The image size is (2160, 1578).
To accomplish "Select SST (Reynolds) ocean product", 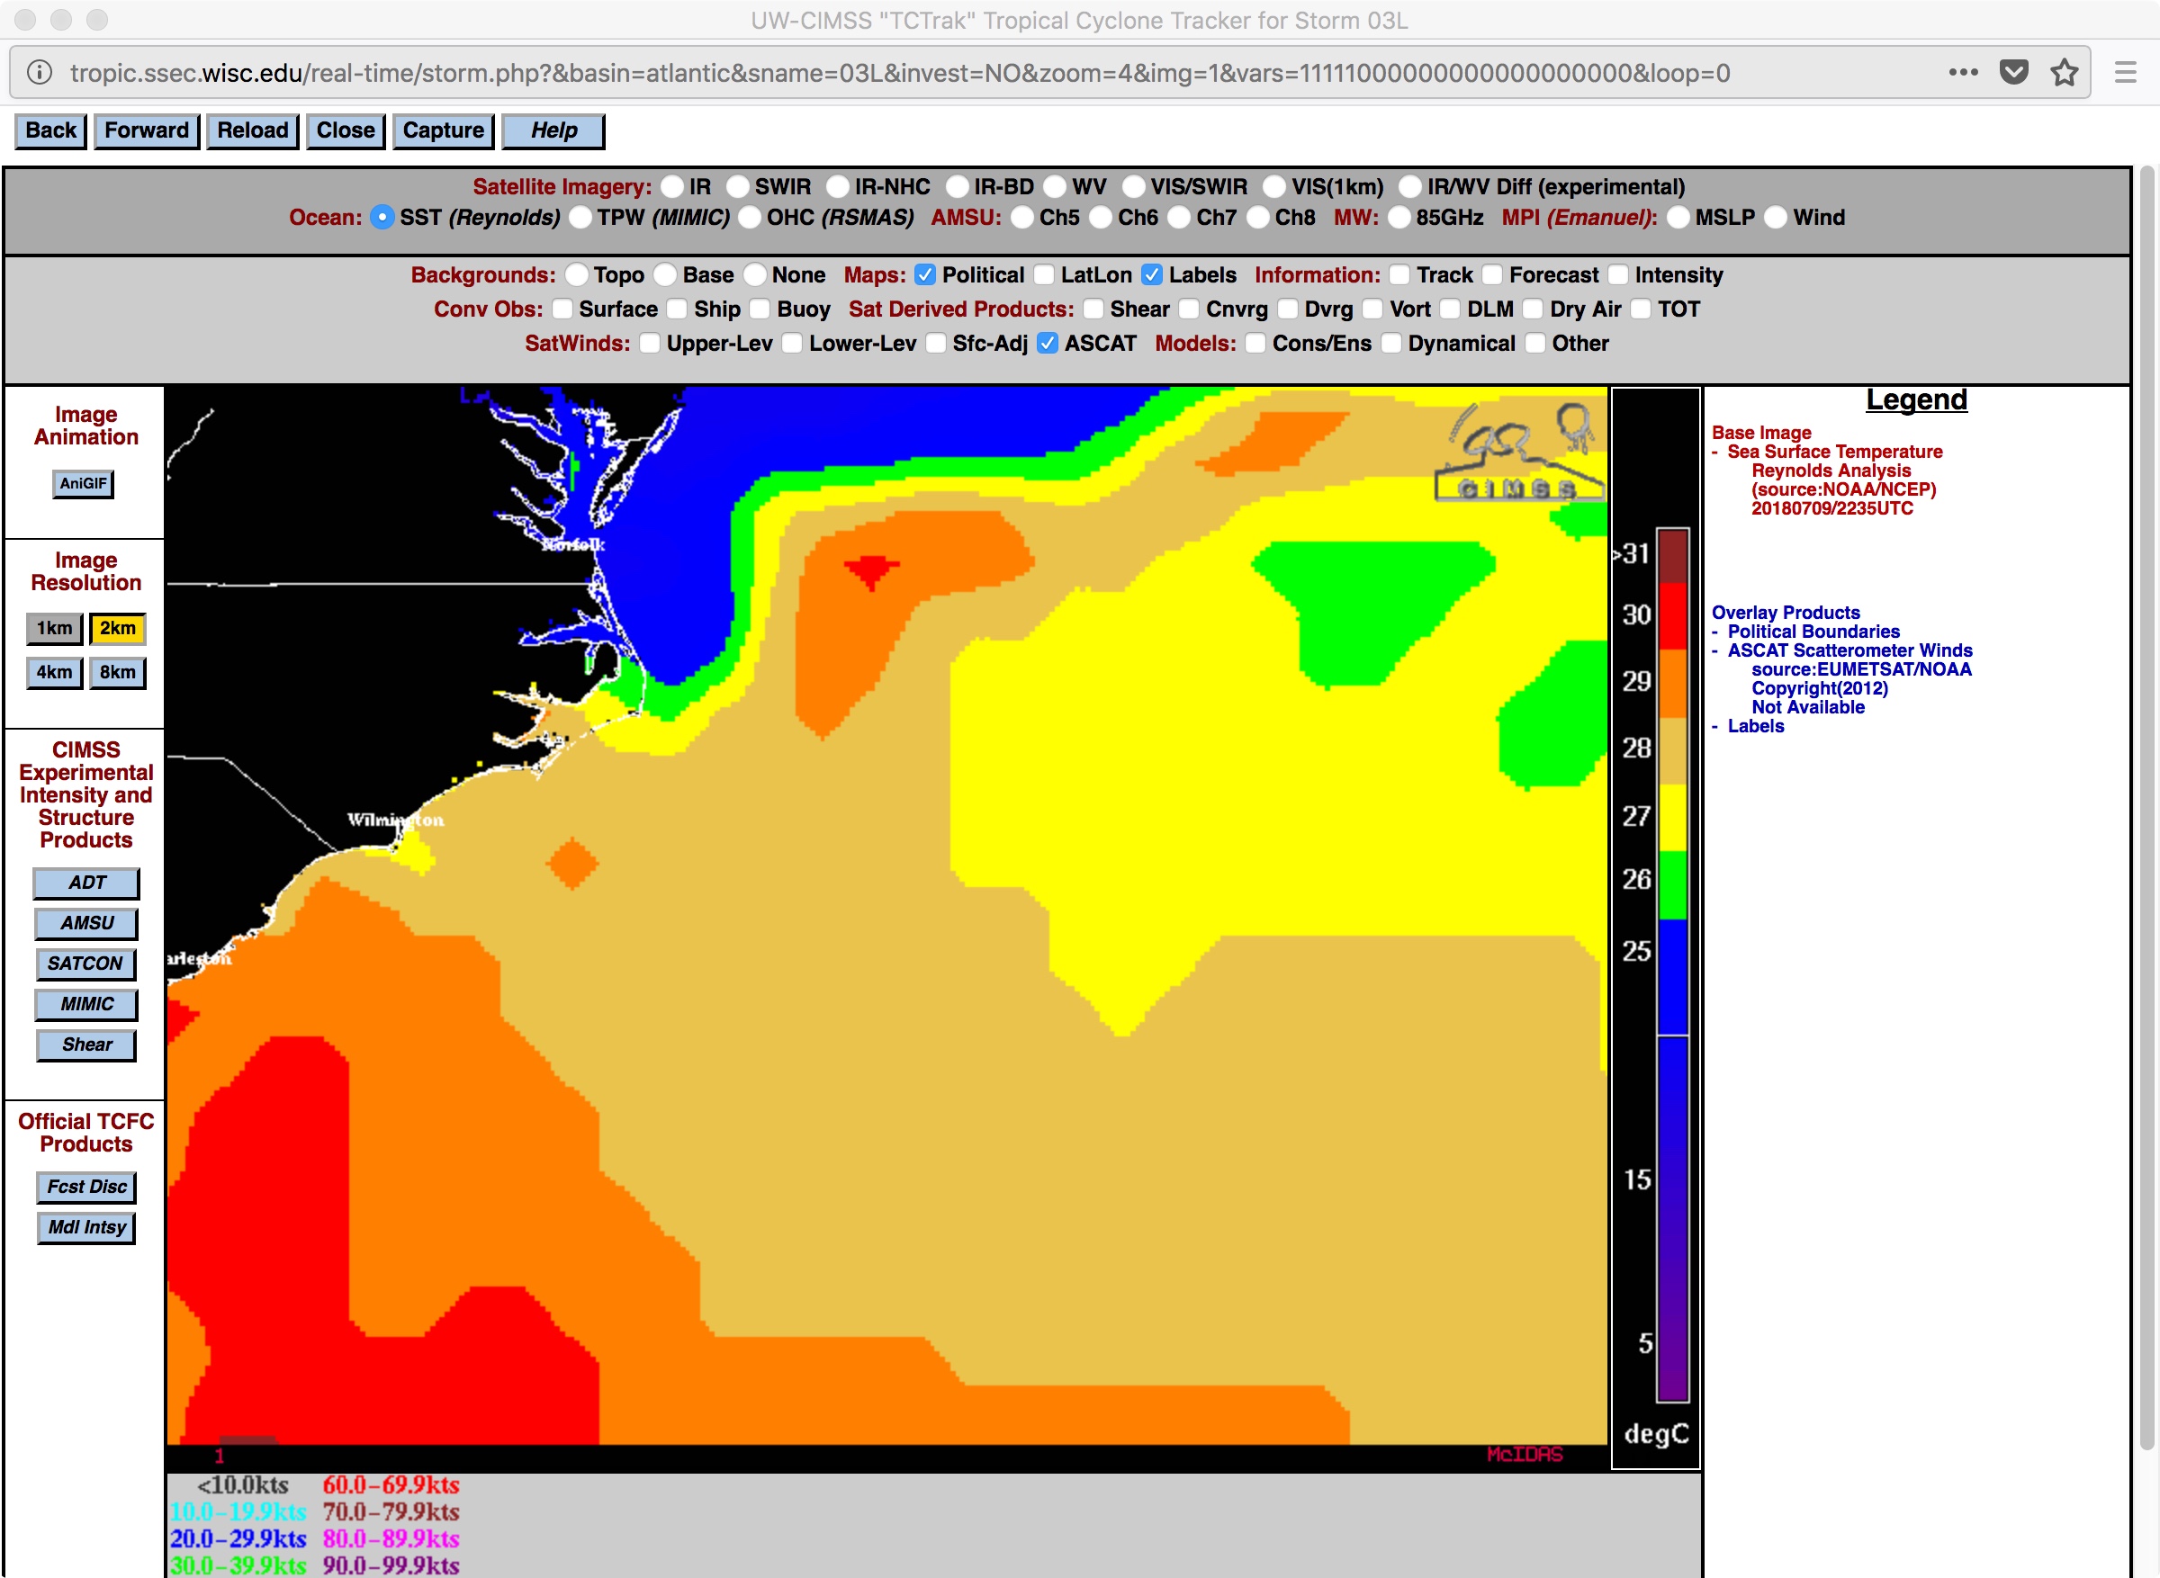I will pos(382,218).
